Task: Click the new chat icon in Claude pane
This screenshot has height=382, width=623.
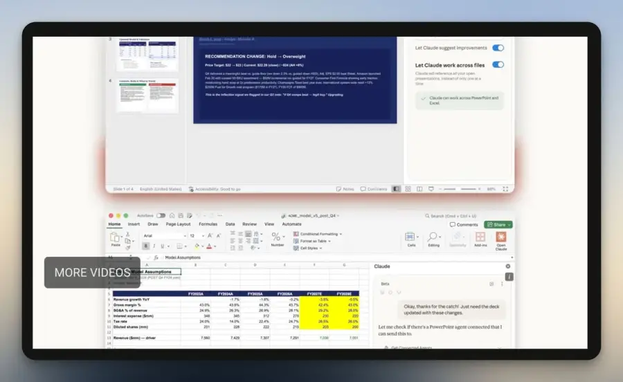Action: pyautogui.click(x=491, y=284)
